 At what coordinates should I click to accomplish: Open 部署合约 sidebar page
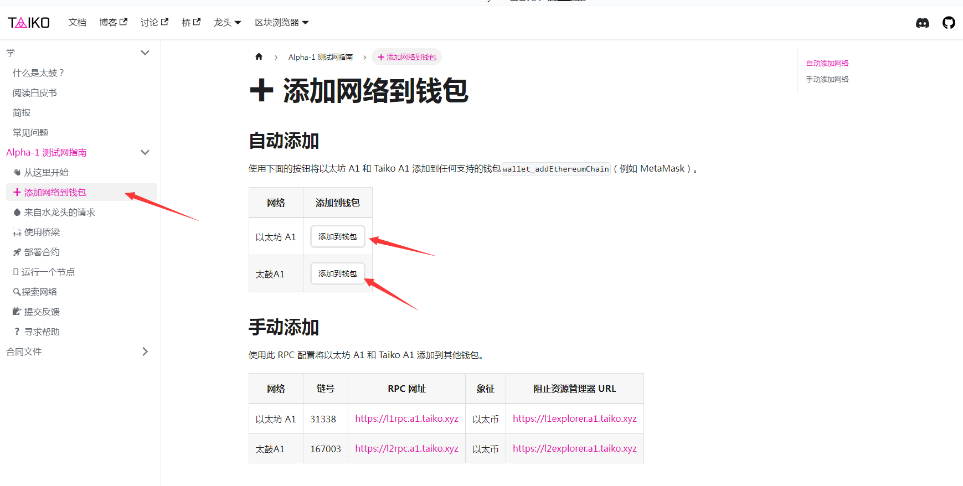click(37, 252)
